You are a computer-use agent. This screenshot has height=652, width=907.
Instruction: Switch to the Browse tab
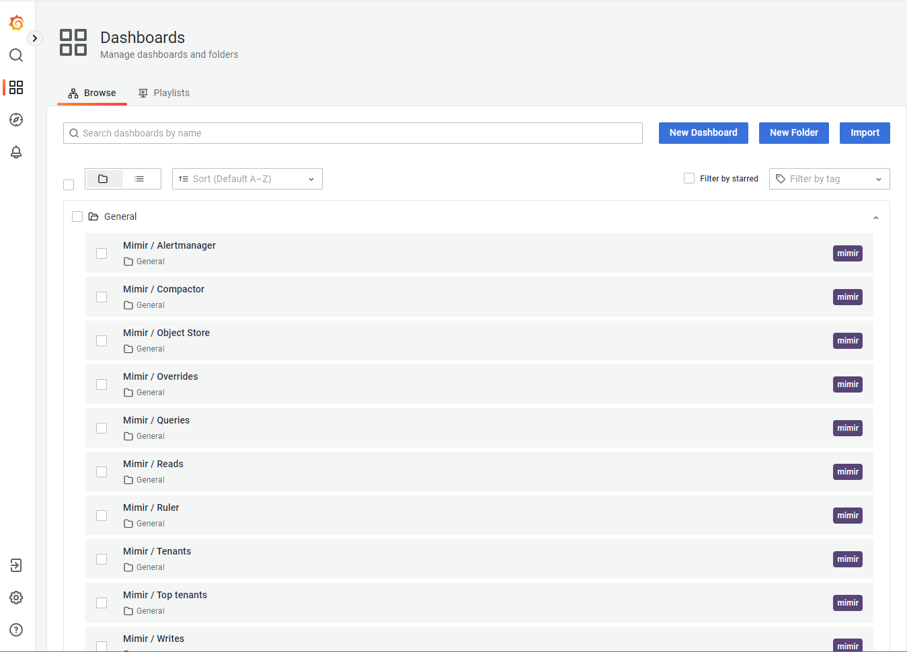pos(92,93)
